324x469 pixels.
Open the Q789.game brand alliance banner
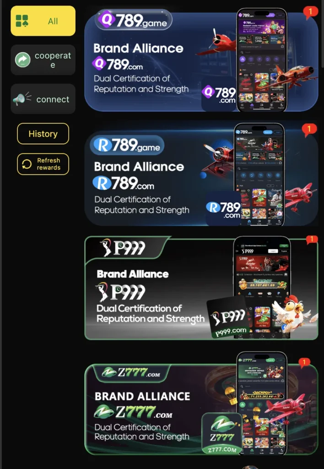pyautogui.click(x=201, y=61)
